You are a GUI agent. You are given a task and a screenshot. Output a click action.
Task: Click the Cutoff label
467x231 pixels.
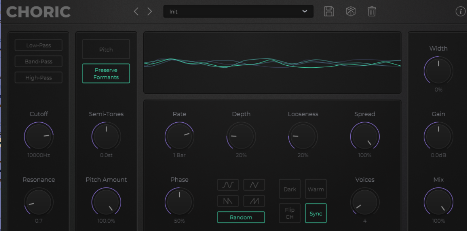pyautogui.click(x=39, y=114)
